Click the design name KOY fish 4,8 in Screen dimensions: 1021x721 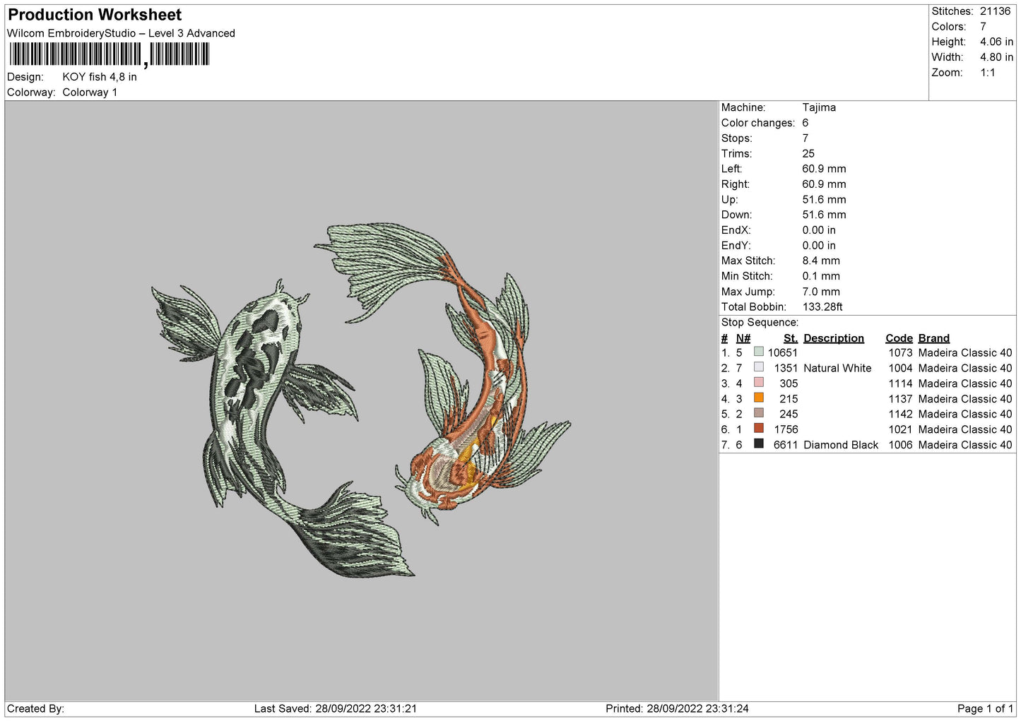[100, 77]
